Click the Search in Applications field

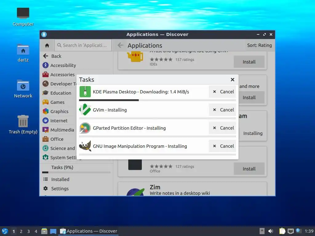click(x=83, y=45)
